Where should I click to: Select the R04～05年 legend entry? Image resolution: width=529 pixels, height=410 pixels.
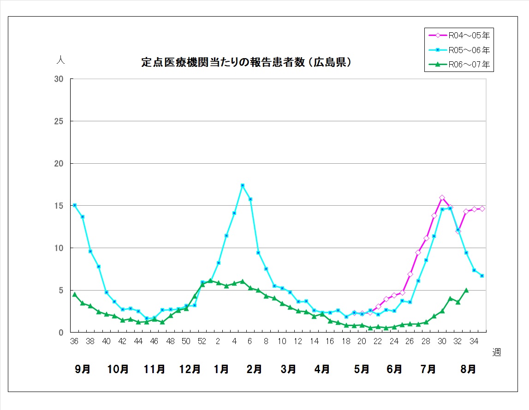(x=459, y=36)
